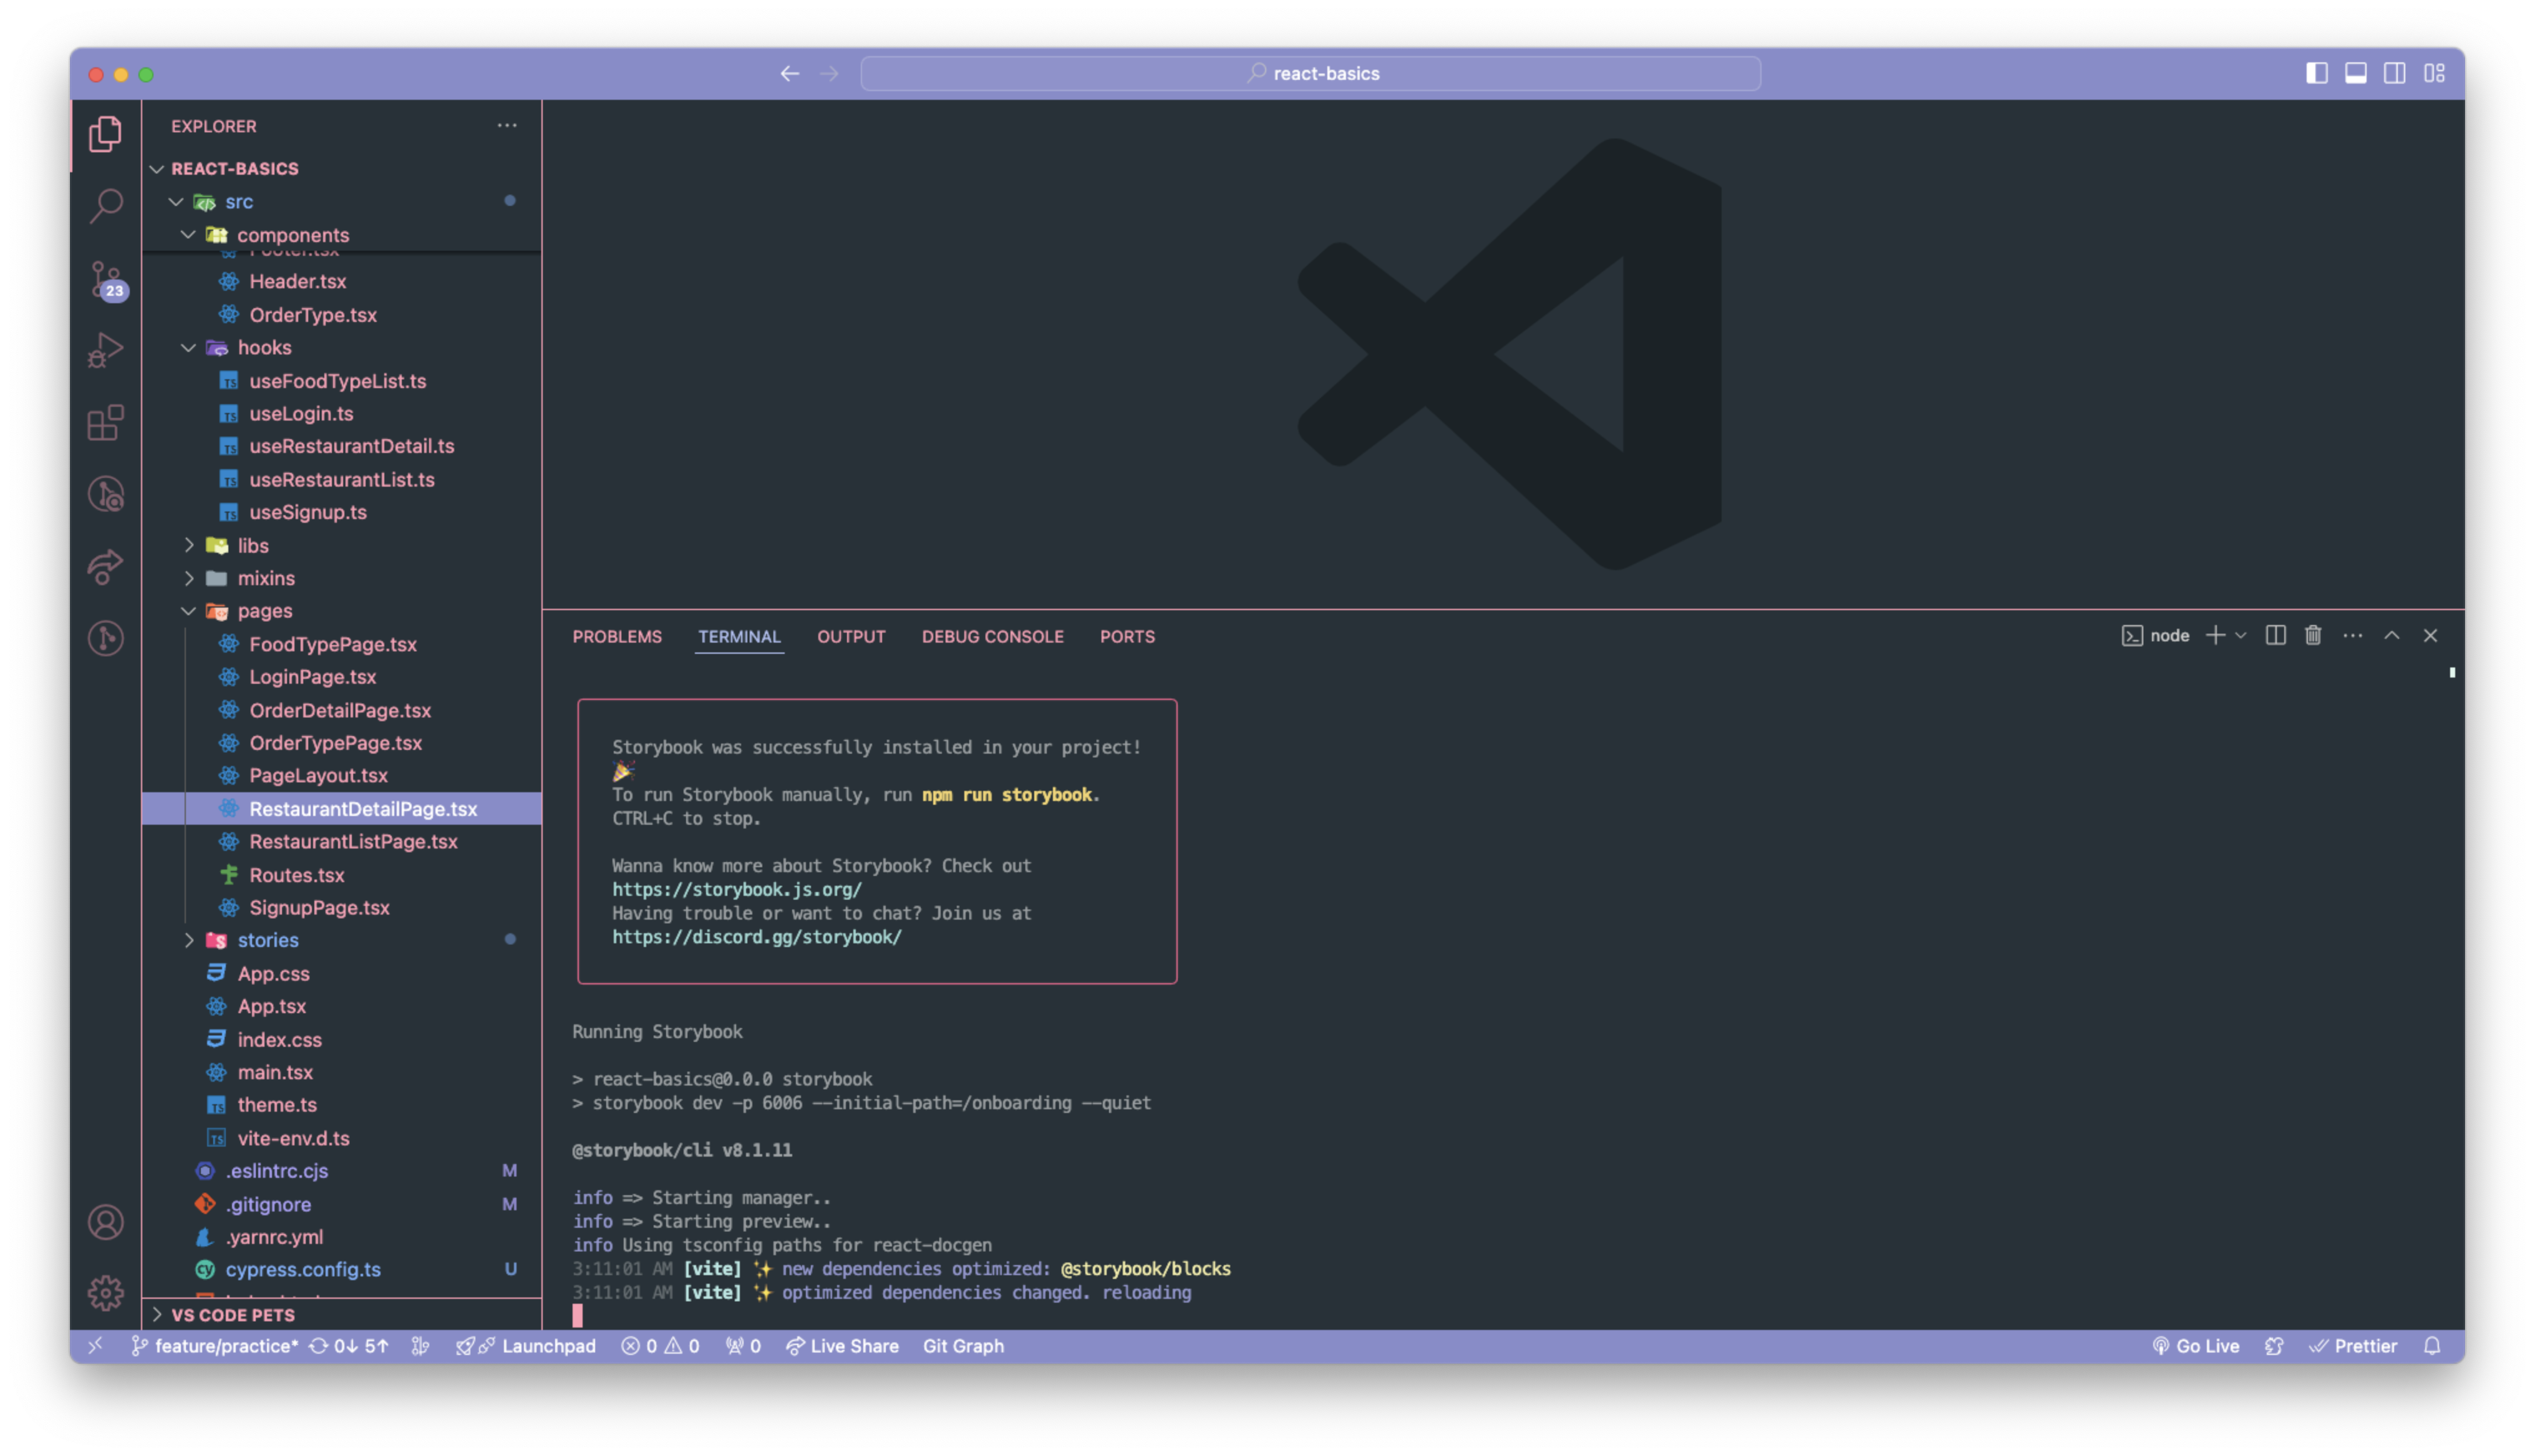Viewport: 2535px width, 1456px height.
Task: Open notifications bell in status bar
Action: tap(2432, 1346)
